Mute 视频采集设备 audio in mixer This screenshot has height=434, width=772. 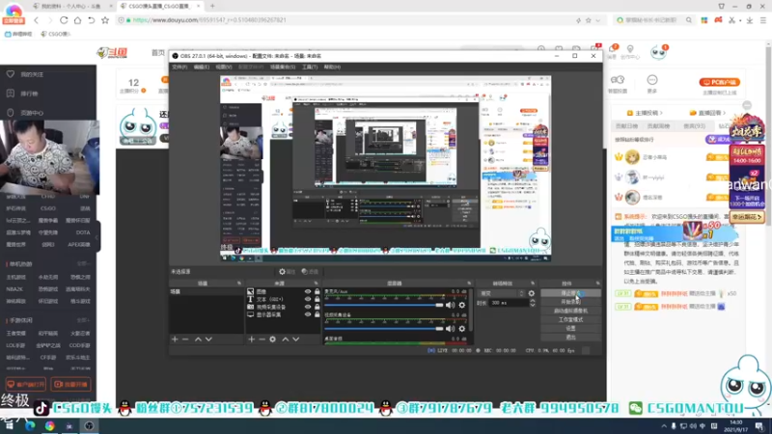[x=451, y=328]
